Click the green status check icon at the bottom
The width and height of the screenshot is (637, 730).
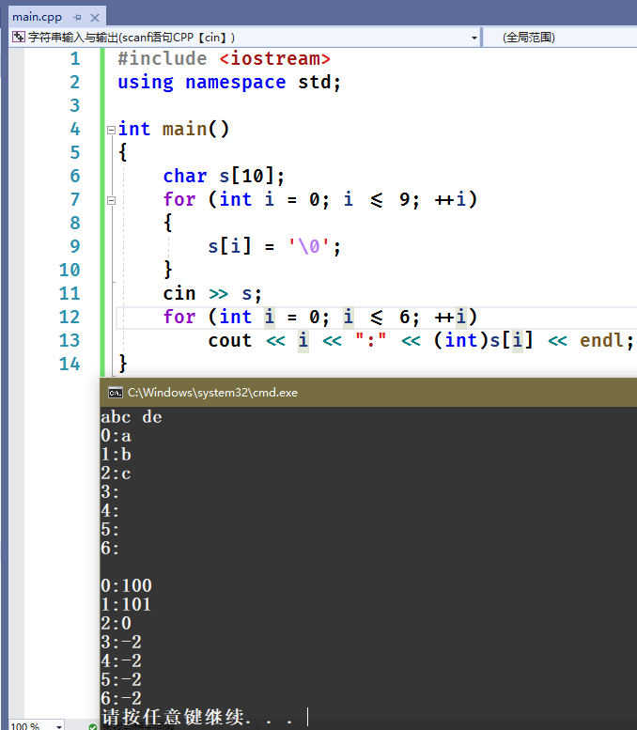(93, 727)
